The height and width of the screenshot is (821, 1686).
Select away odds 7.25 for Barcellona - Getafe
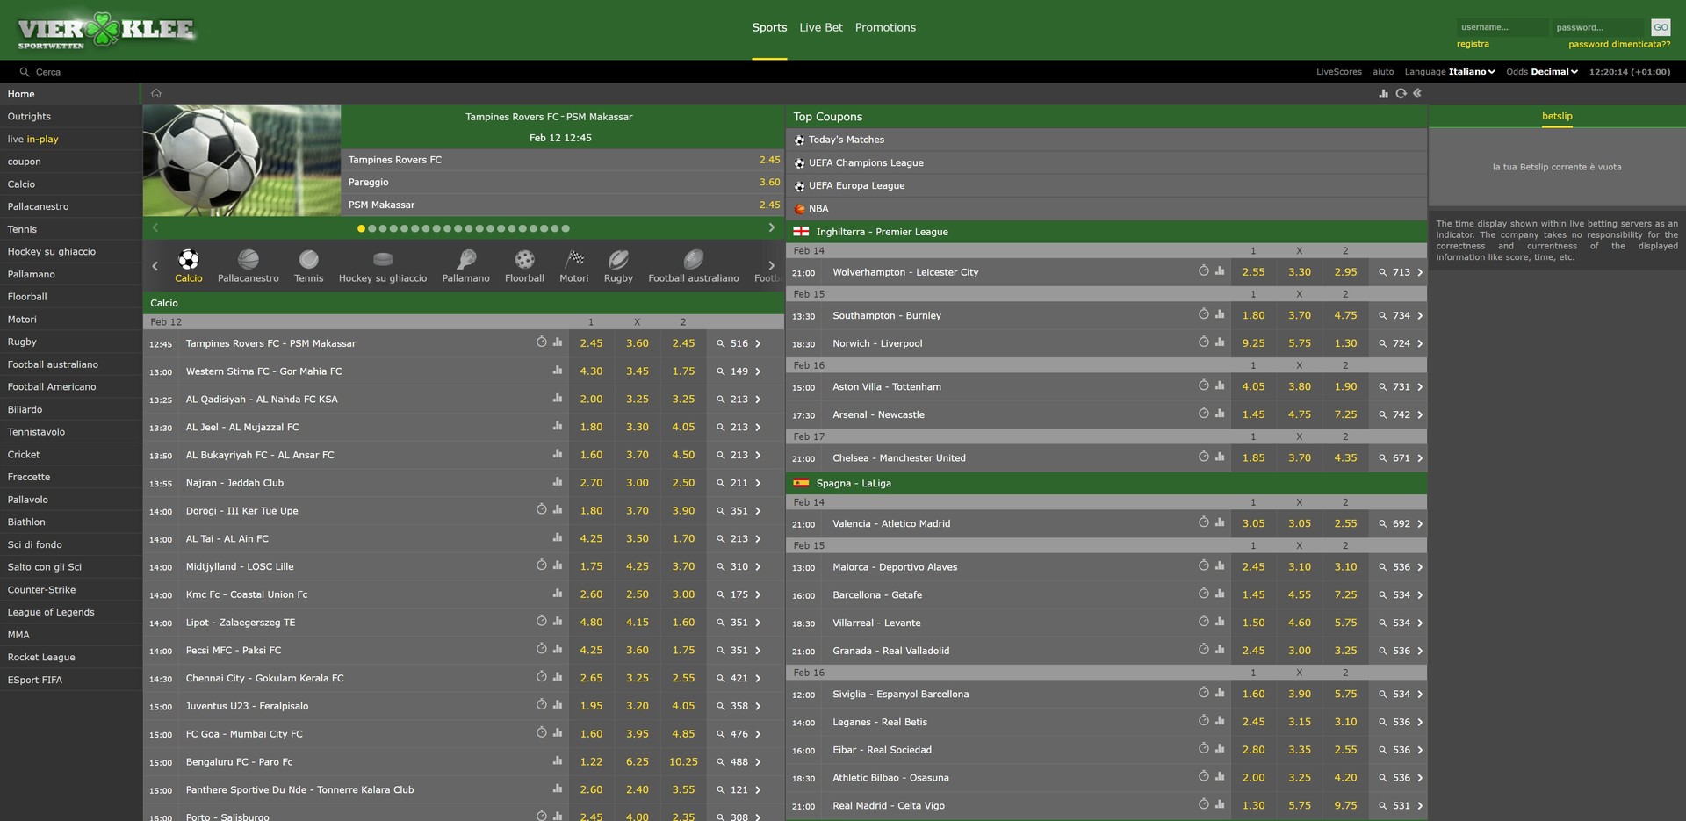(x=1345, y=595)
